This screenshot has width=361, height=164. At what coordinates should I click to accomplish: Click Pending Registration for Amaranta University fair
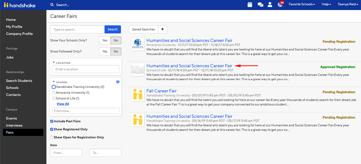pos(339,42)
